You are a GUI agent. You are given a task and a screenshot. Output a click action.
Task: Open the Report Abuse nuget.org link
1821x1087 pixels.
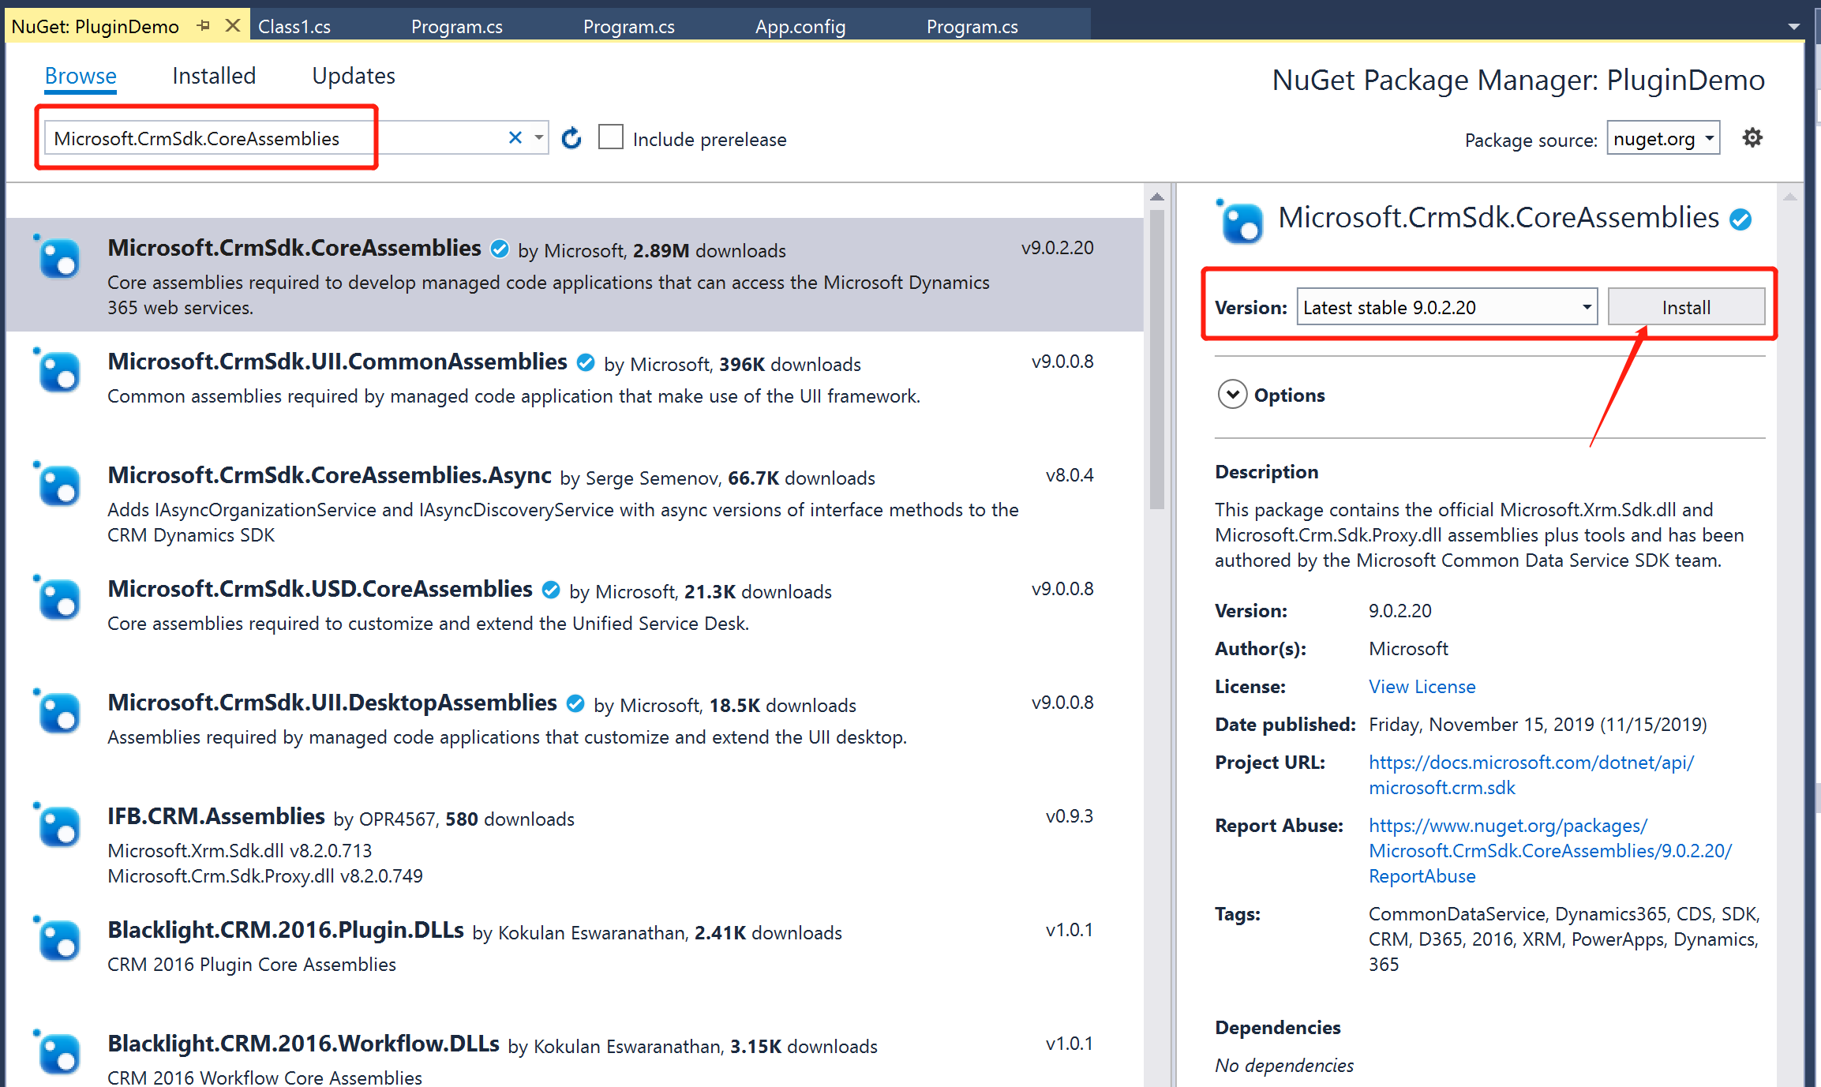(1550, 851)
